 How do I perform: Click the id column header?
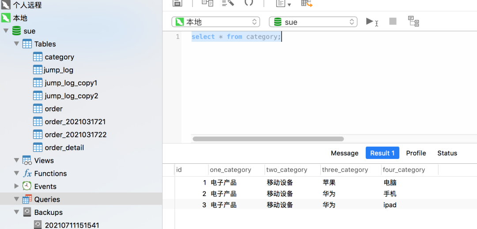pyautogui.click(x=192, y=170)
